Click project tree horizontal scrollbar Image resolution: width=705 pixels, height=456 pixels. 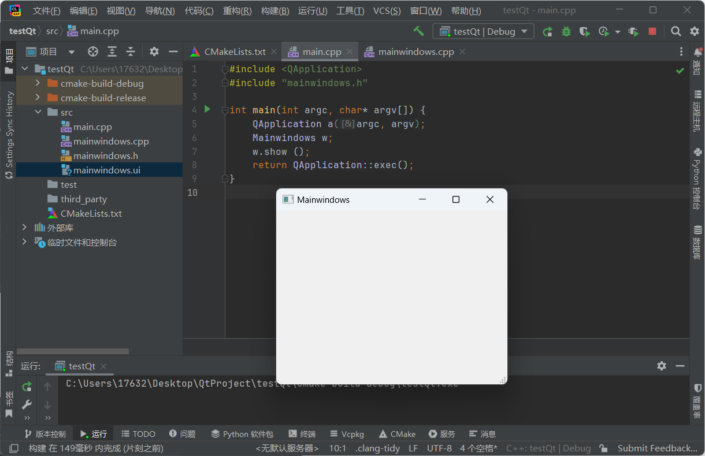[x=72, y=351]
